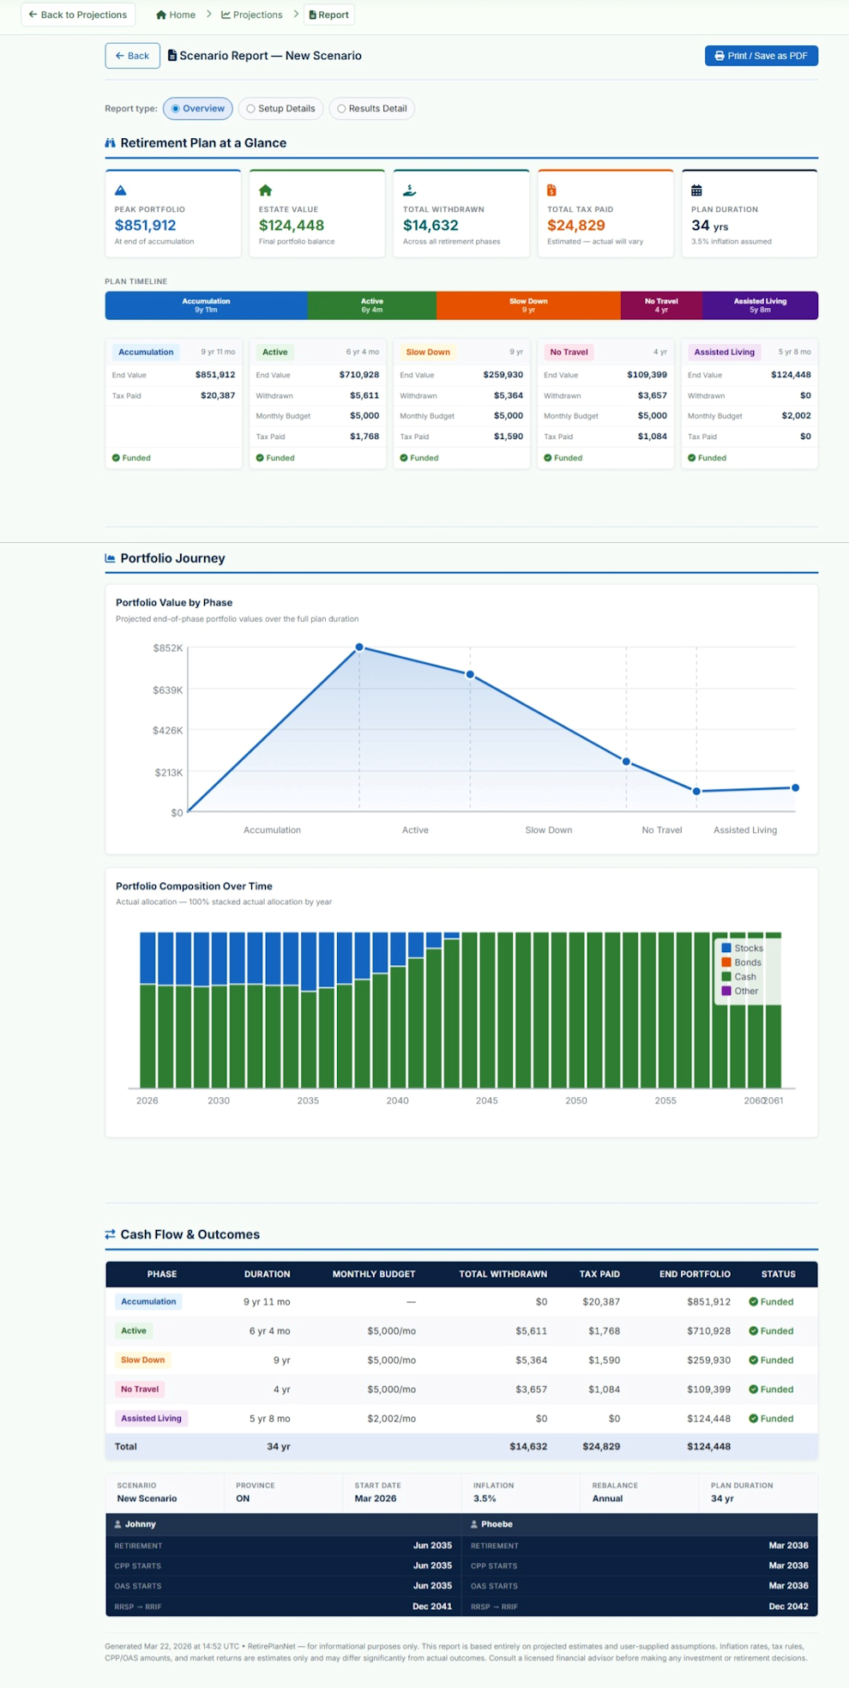Click the Province value ON
This screenshot has height=1688, width=849.
(x=243, y=1499)
